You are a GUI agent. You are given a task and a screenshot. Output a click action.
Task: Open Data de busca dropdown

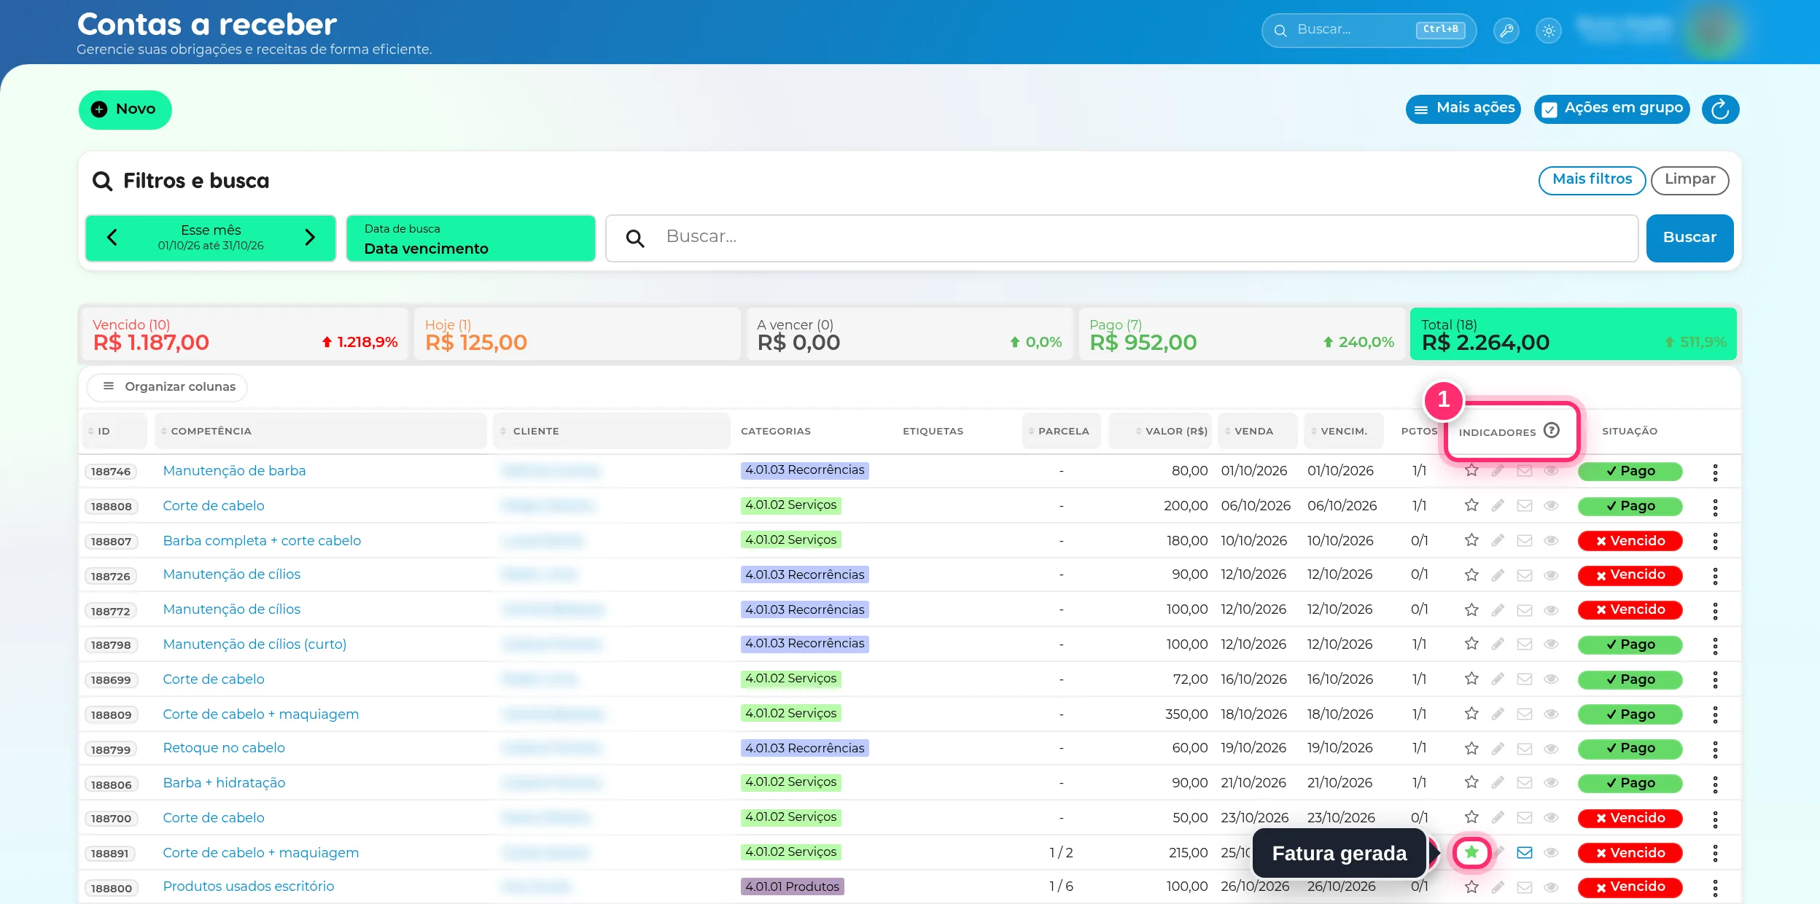[470, 238]
